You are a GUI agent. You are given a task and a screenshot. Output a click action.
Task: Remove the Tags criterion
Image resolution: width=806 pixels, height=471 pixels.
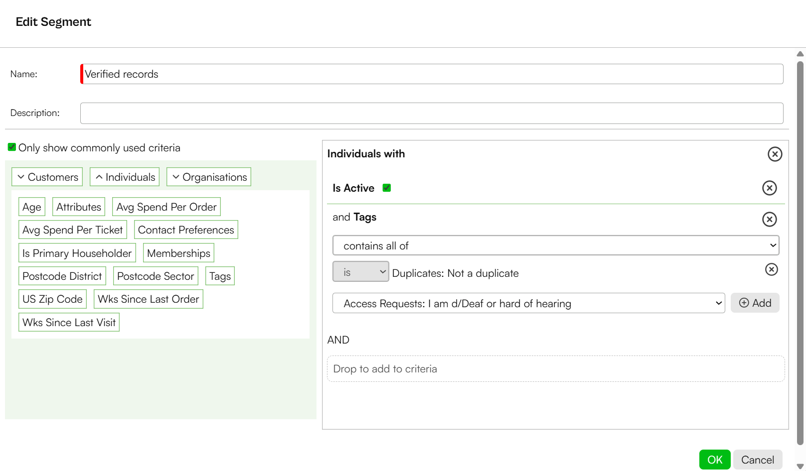770,219
